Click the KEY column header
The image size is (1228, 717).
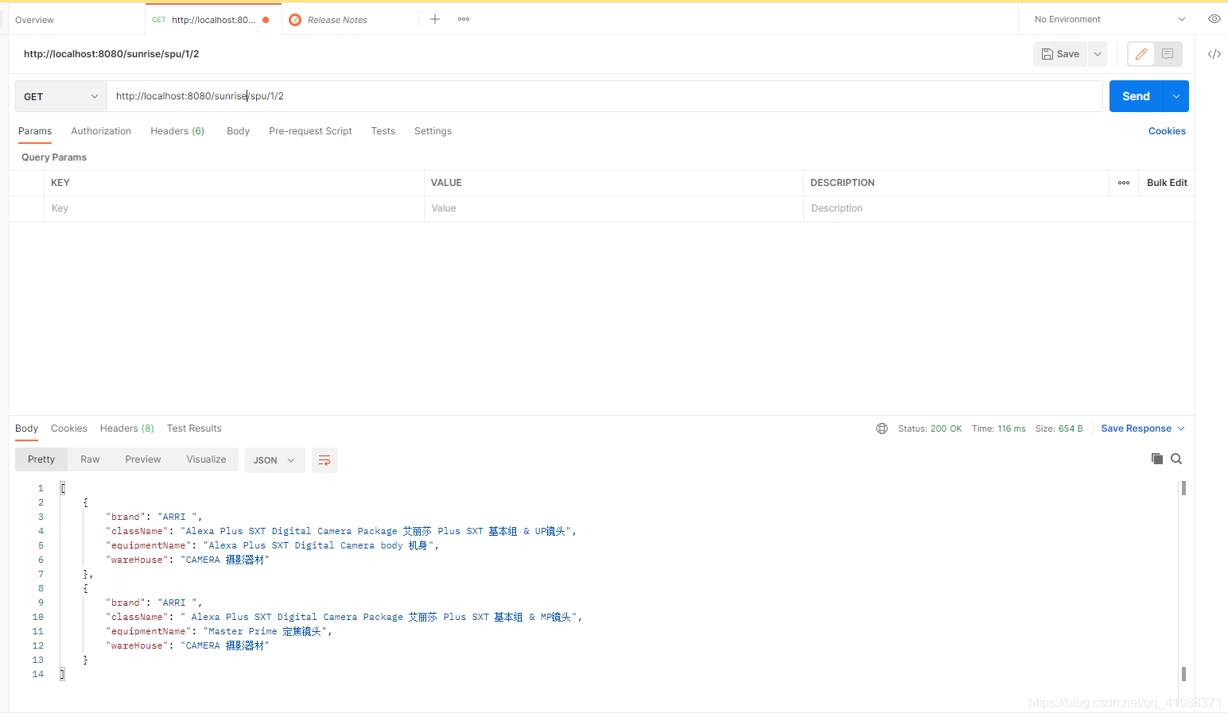[60, 183]
